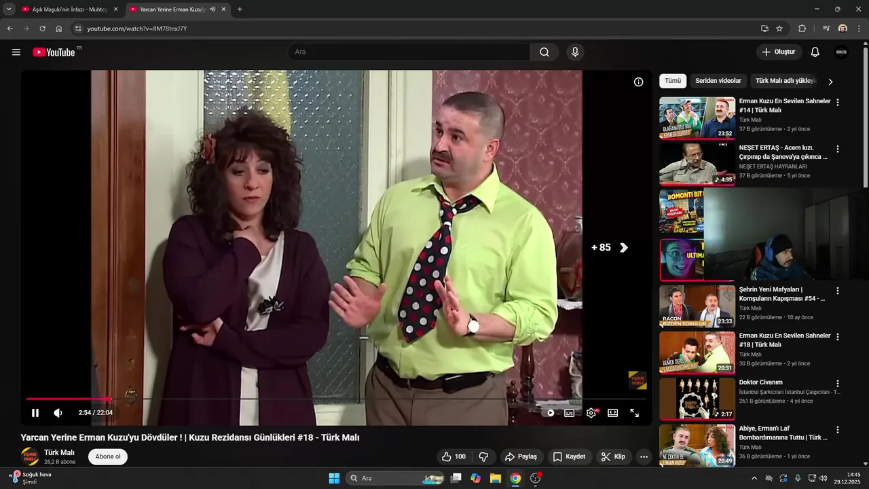
Task: Open the YouTube account avatar menu
Action: (x=841, y=52)
